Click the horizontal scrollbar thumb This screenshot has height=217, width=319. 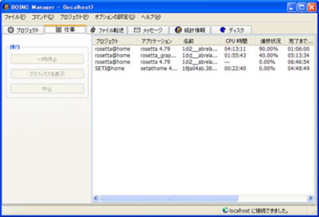[x=169, y=198]
